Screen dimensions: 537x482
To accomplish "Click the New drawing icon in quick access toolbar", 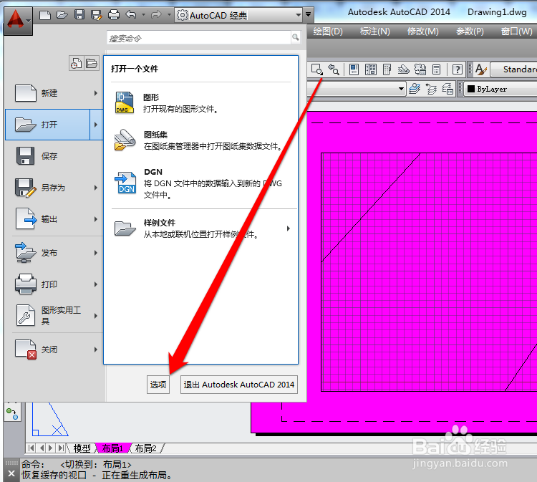I will coord(45,15).
